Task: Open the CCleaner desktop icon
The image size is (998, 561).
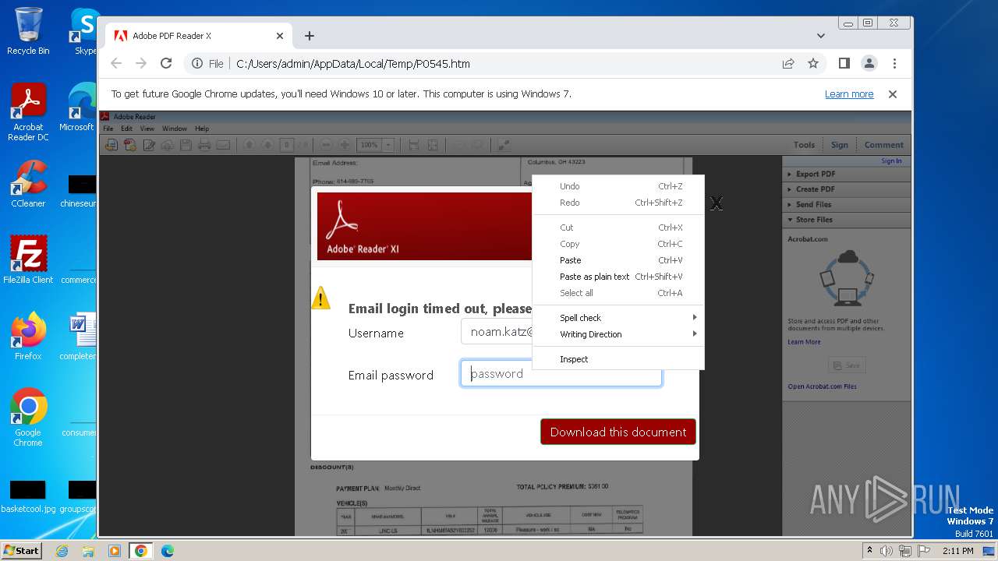Action: [x=28, y=184]
